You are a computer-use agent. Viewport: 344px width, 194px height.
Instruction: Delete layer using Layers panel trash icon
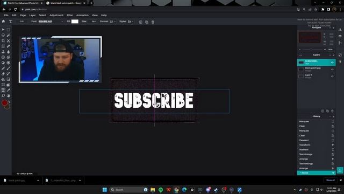[x=332, y=111]
